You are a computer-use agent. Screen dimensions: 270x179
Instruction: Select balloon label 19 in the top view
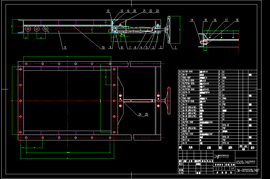(x=128, y=11)
